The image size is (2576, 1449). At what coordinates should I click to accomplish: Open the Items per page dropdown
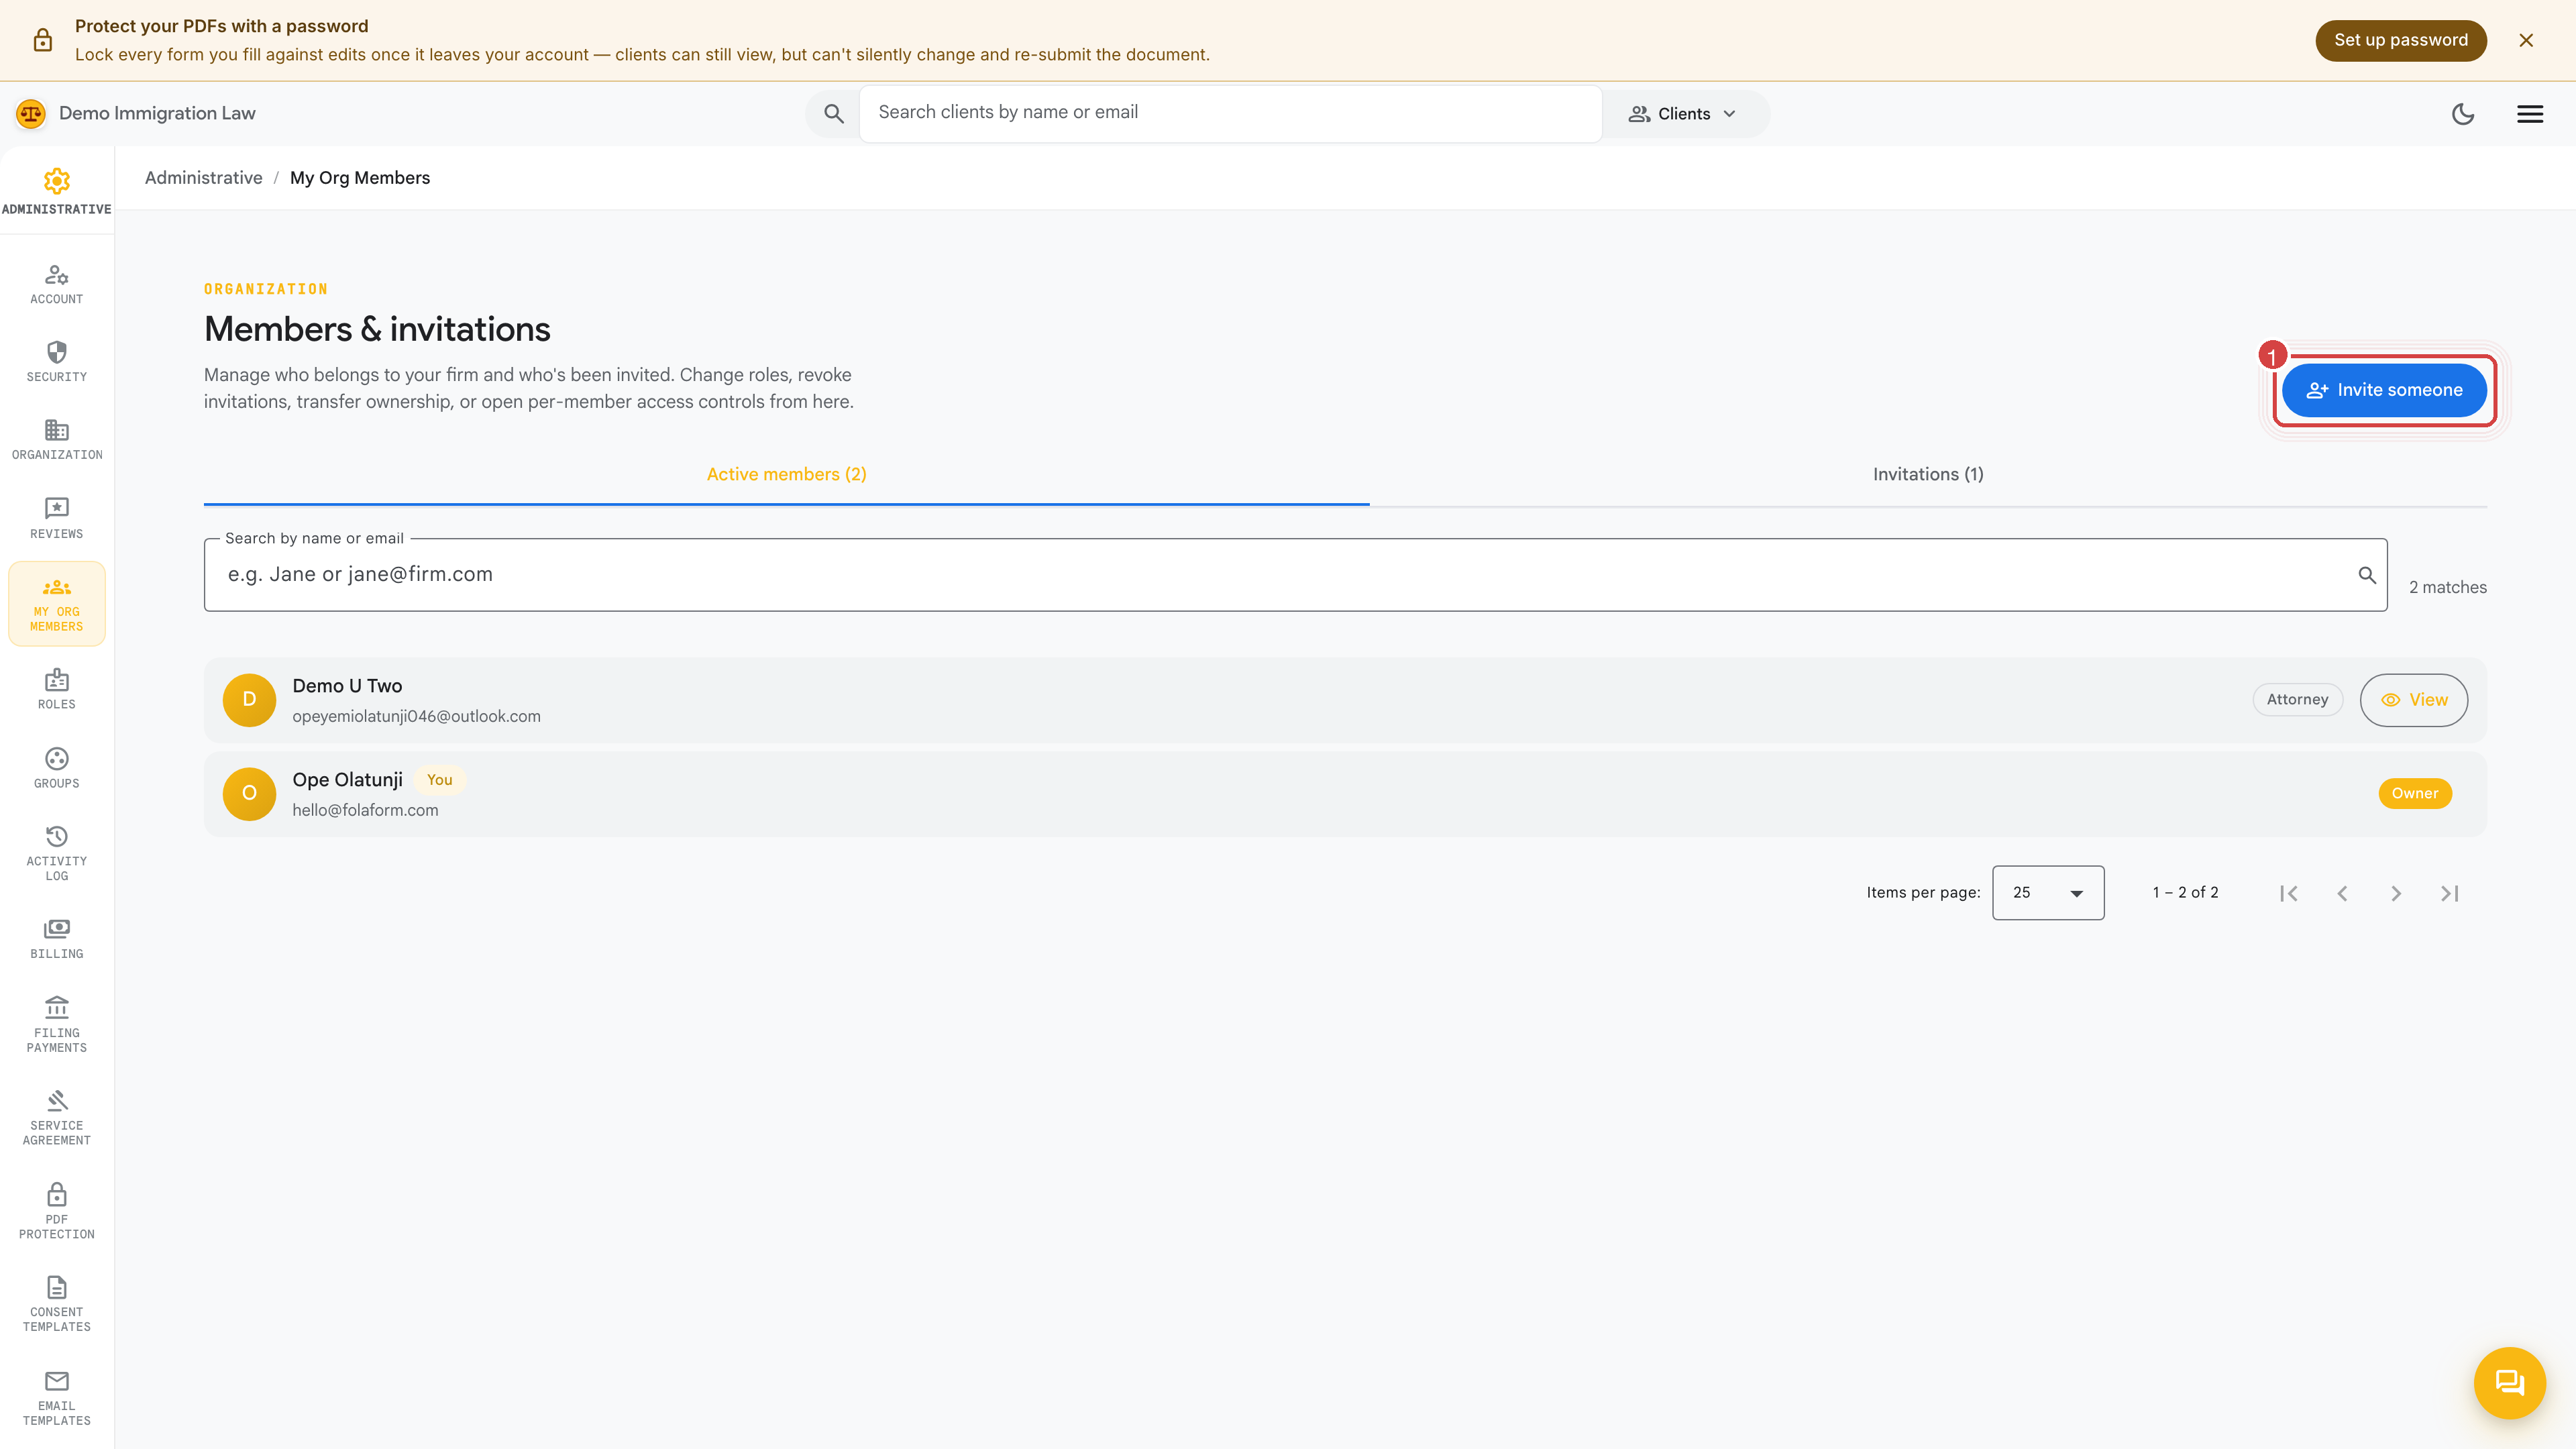[x=2048, y=893]
